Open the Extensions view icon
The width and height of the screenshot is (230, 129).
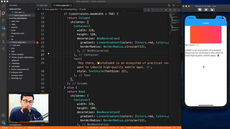tap(3, 35)
